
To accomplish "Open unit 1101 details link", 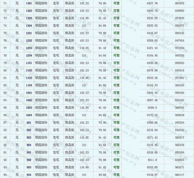I will (29, 63).
